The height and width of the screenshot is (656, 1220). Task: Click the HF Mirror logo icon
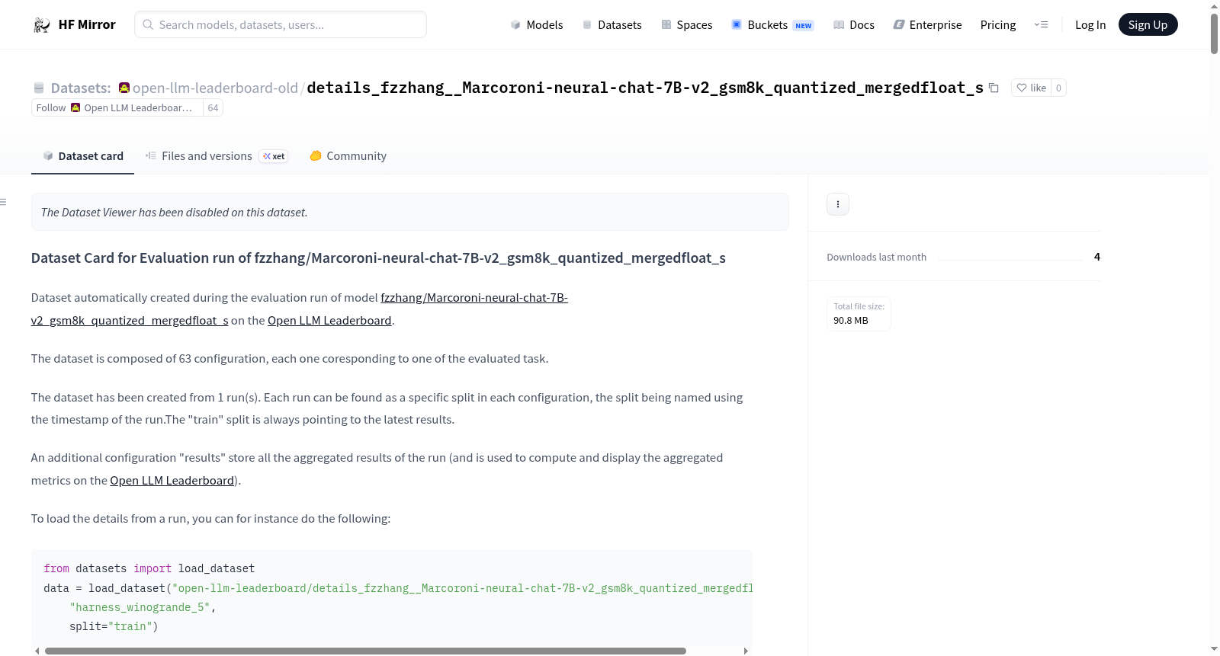[42, 25]
